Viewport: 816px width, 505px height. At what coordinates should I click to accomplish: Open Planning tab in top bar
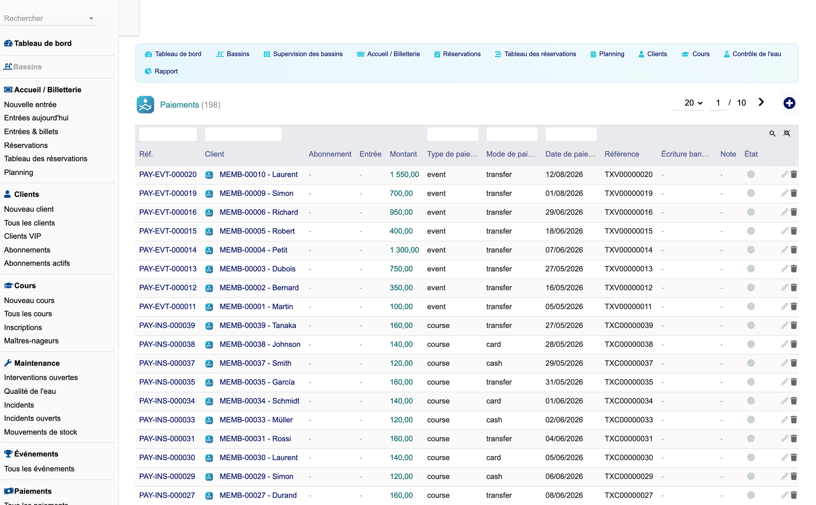click(607, 54)
